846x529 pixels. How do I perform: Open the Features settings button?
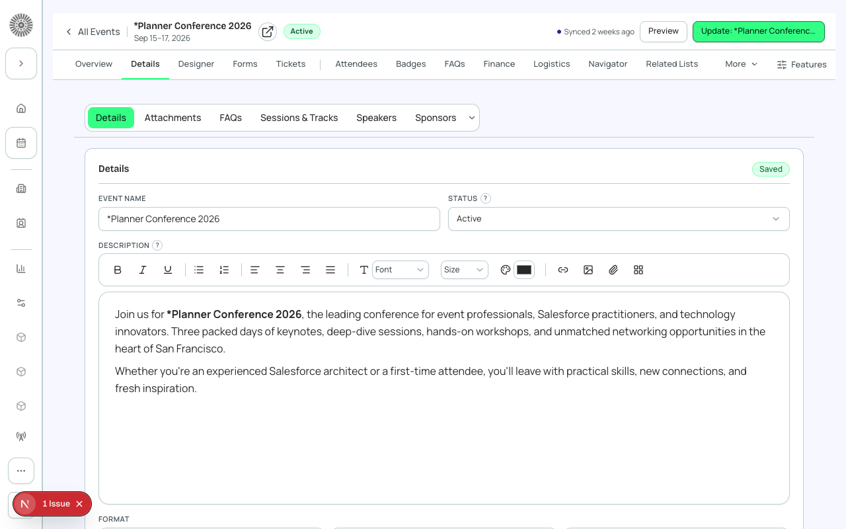click(x=802, y=65)
